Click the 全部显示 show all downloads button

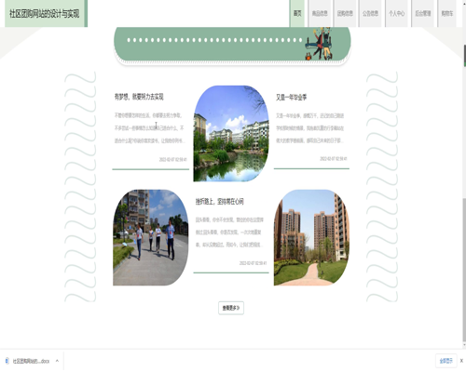pyautogui.click(x=445, y=361)
